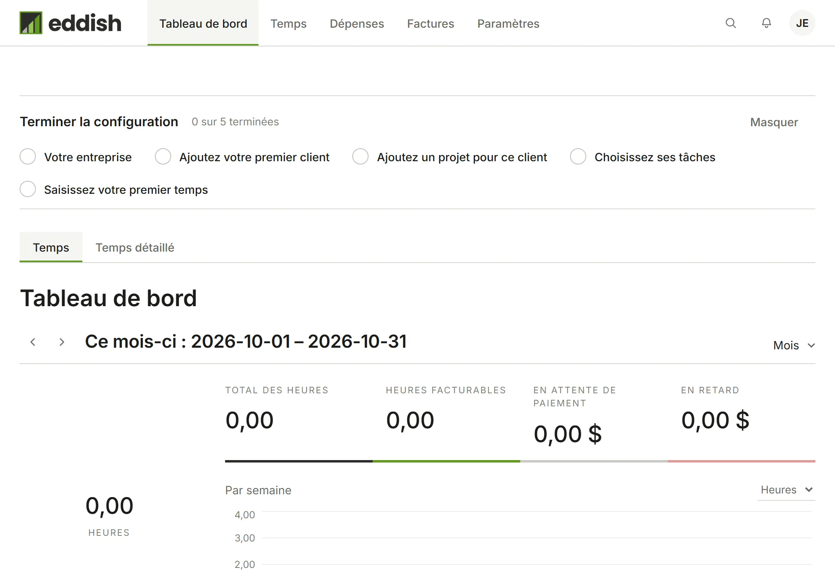
Task: Go to next month arrow
Action: pos(62,342)
